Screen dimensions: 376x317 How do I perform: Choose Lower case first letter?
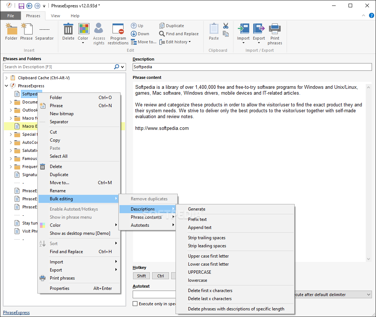[235, 264]
